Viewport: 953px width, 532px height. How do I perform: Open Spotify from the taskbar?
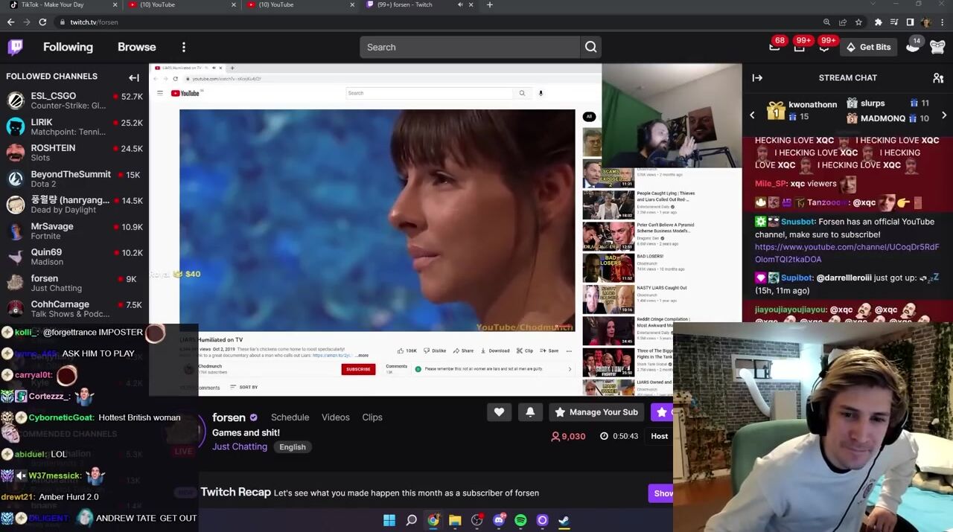(x=520, y=520)
